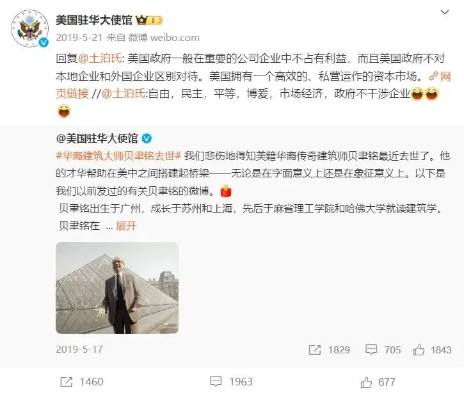The width and height of the screenshot is (464, 395).
Task: Open the first @土泊氏 mention in the reply
Action: [x=100, y=59]
